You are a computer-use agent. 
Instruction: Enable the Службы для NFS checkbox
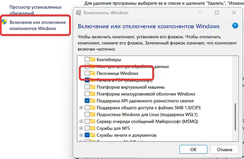87,128
